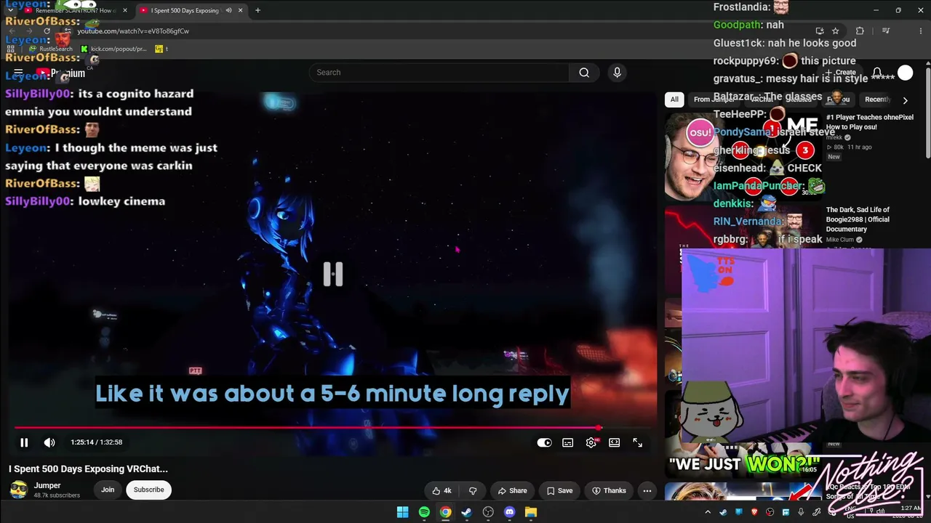Open the Jumper channel name link

[47, 485]
